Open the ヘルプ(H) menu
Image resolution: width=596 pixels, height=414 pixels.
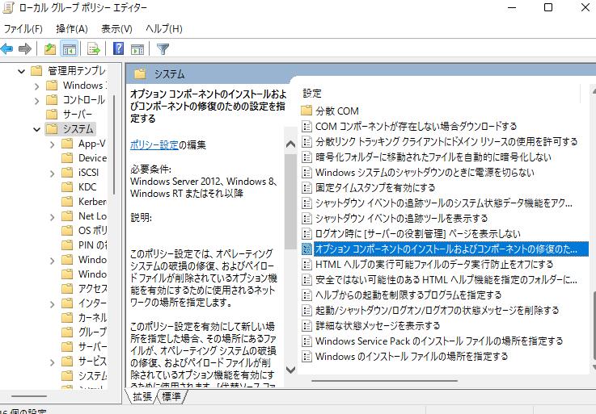(x=164, y=29)
